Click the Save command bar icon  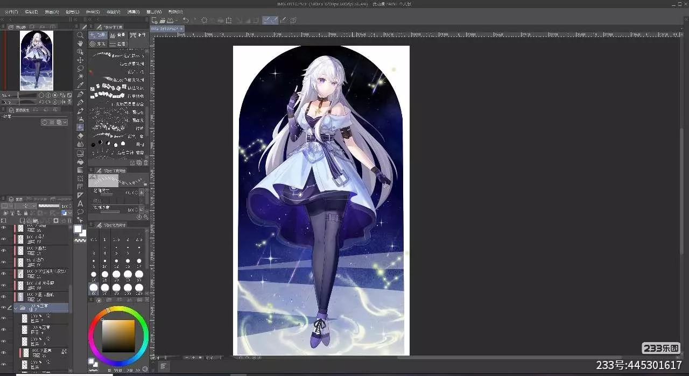tap(170, 20)
